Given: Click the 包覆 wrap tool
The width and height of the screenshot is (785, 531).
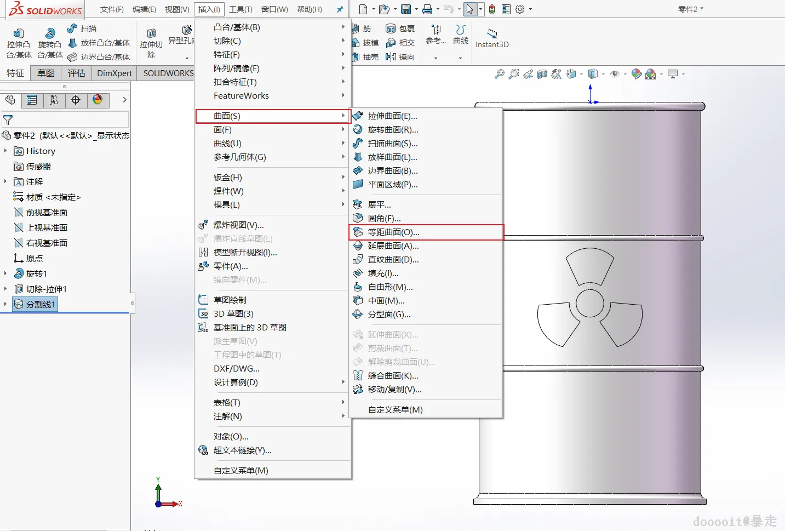Looking at the screenshot, I should click(400, 28).
